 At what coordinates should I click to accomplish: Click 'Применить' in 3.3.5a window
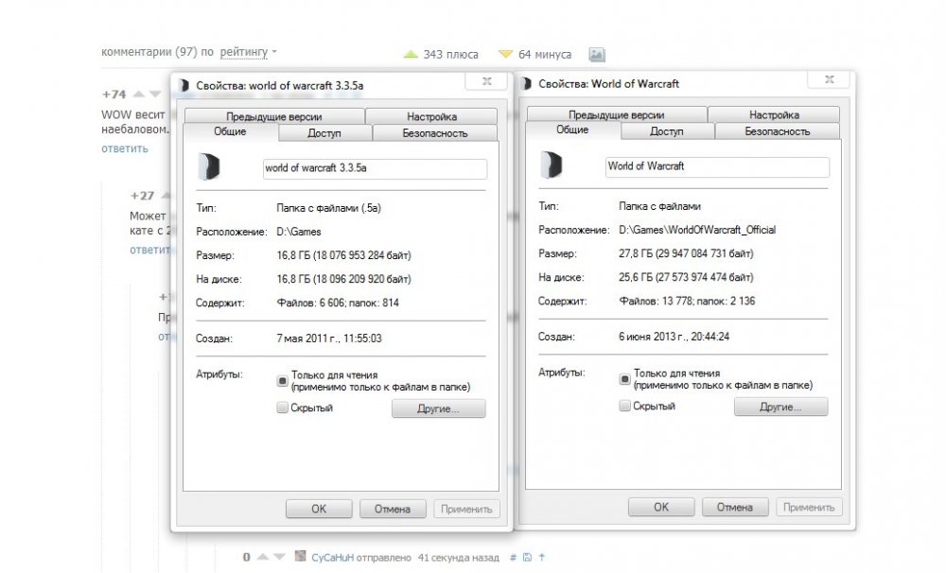pyautogui.click(x=466, y=509)
